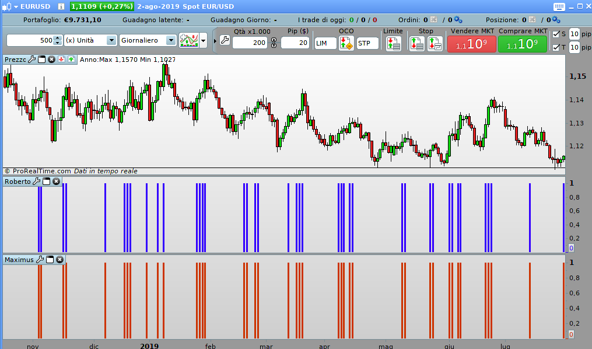Image resolution: width=592 pixels, height=349 pixels.
Task: Toggle the S stop checkbox
Action: tap(556, 34)
